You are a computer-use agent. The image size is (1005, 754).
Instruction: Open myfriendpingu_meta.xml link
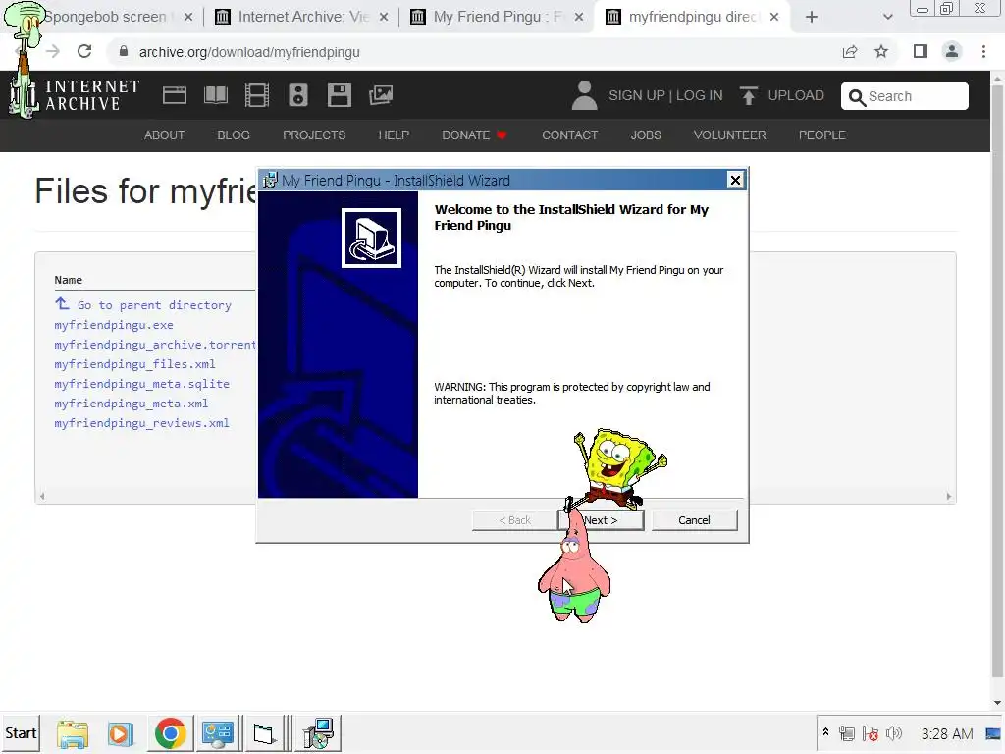tap(132, 404)
